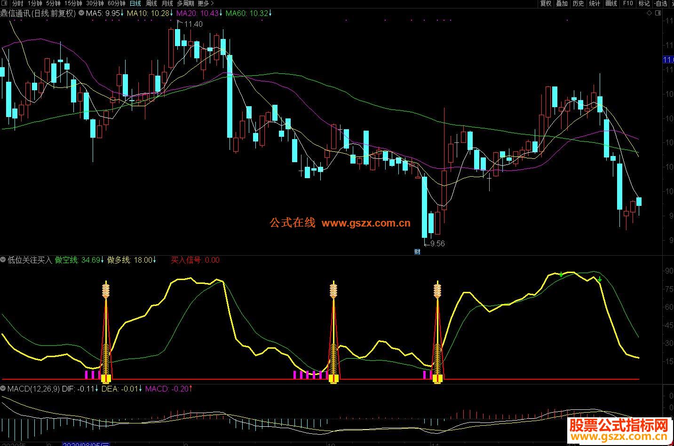Viewport: 674px width, 446px height.
Task: Click the MACD(12,26,9) indicator name
Action: tap(33, 389)
